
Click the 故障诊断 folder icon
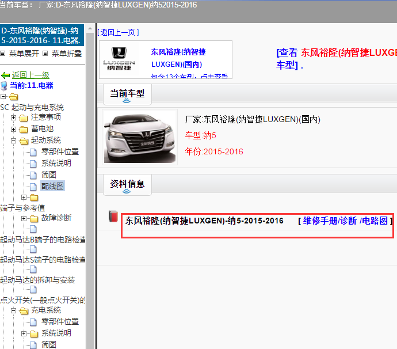pos(34,218)
